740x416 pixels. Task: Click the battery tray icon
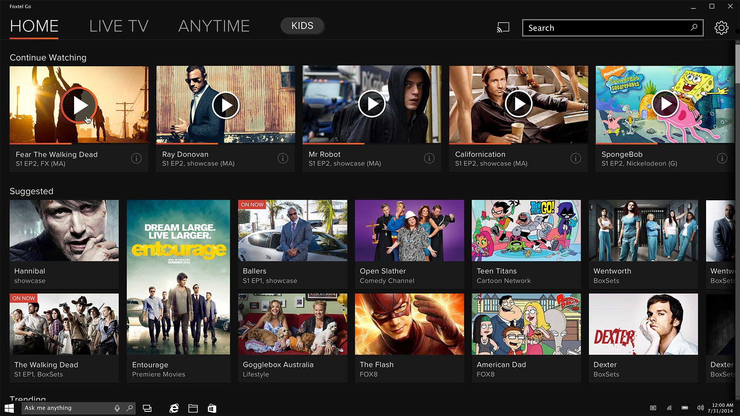685,408
